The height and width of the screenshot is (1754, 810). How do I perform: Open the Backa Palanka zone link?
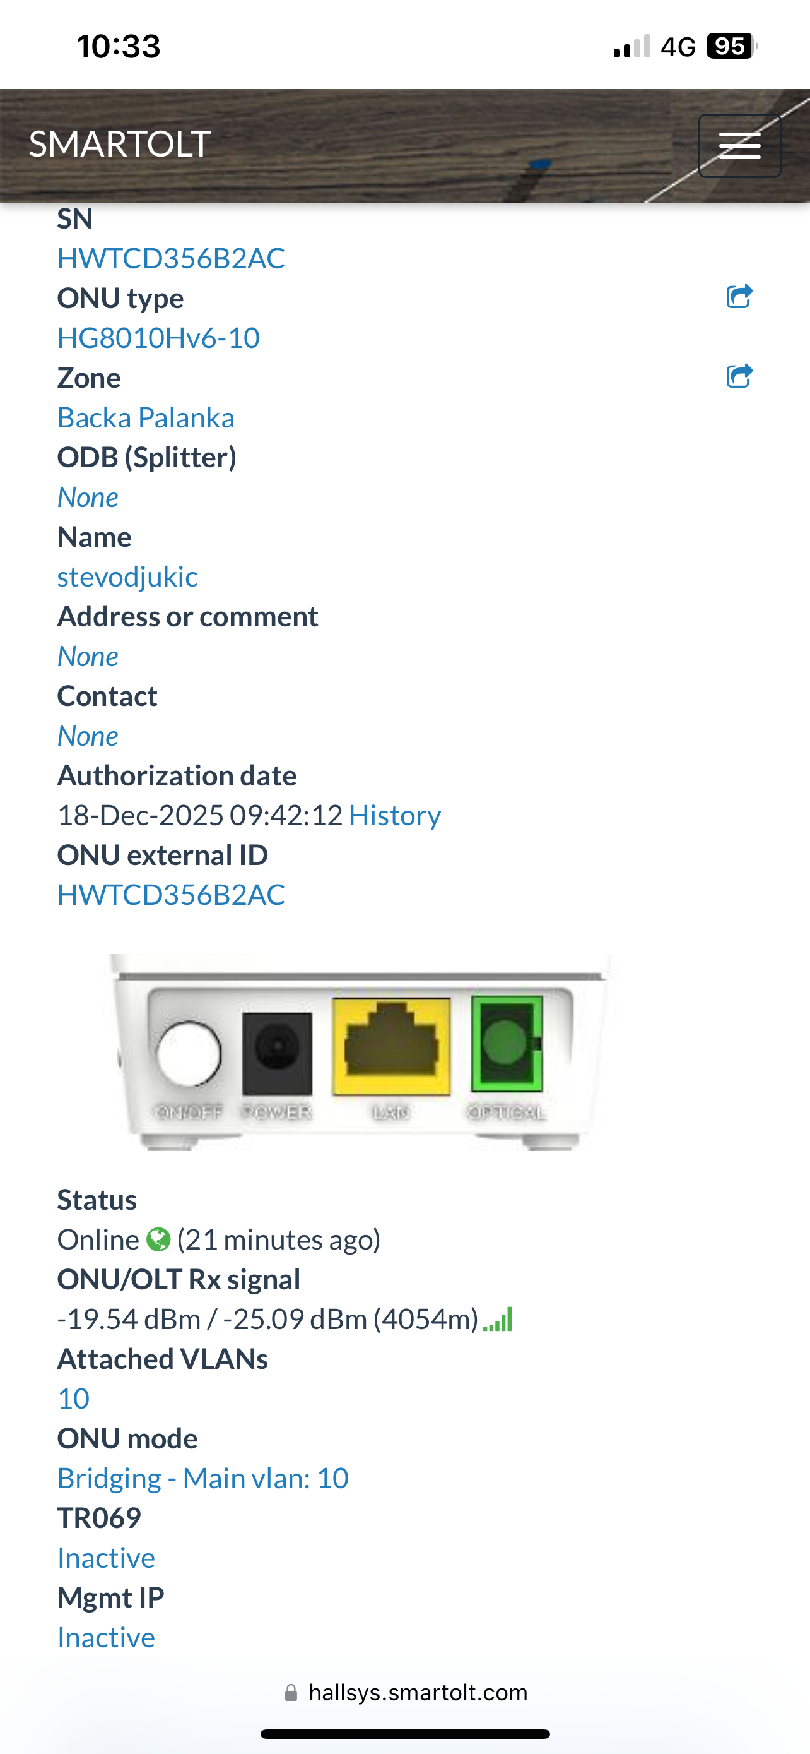(146, 417)
